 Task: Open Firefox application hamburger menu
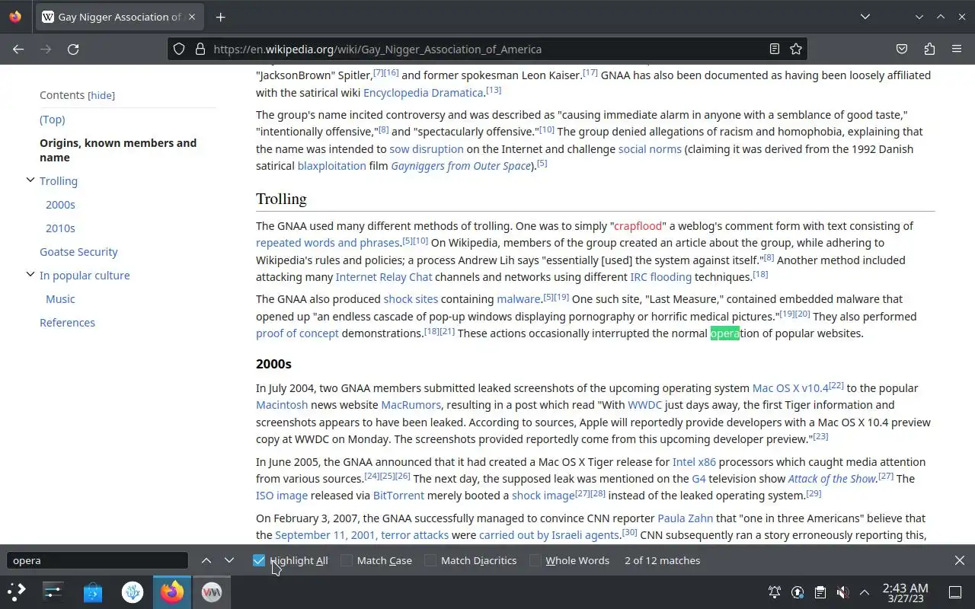[957, 49]
